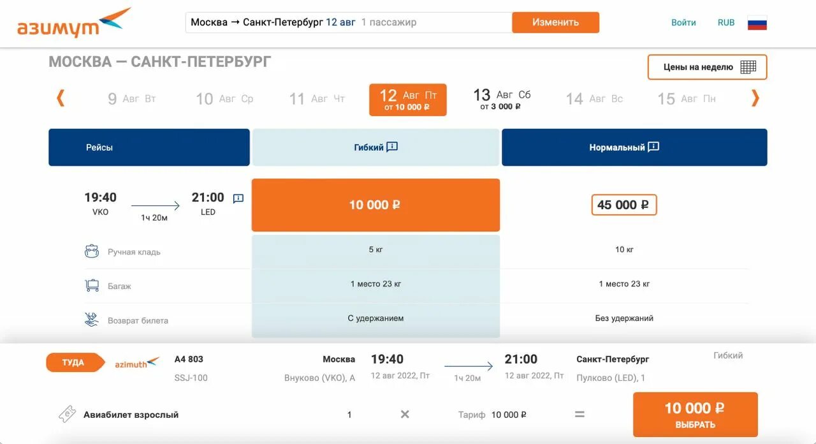Click calendar grid icon in weekly prices
816x444 pixels.
[748, 67]
